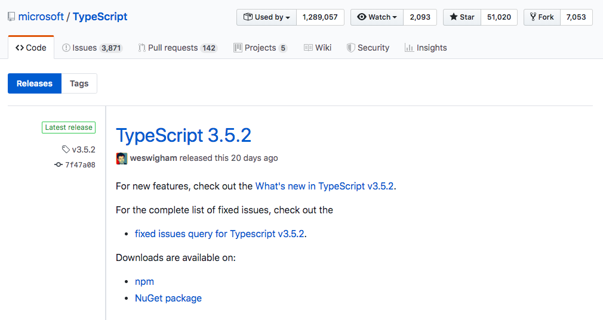Viewport: 603px width, 320px height.
Task: Fork the TypeScript repository
Action: 542,17
